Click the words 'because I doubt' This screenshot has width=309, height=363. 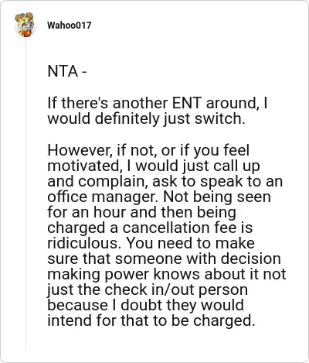click(102, 305)
